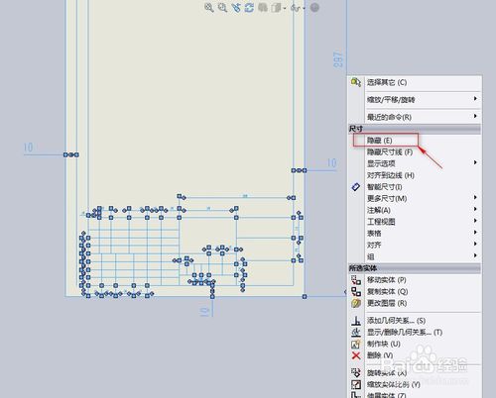Click the Change Layer icon in menu

[x=356, y=303]
